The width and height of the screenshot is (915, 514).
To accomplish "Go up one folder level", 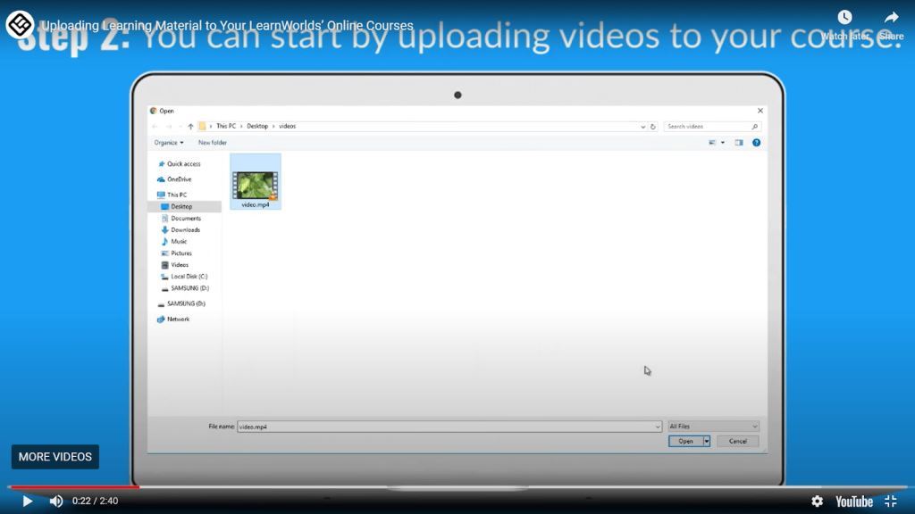I will pyautogui.click(x=190, y=127).
